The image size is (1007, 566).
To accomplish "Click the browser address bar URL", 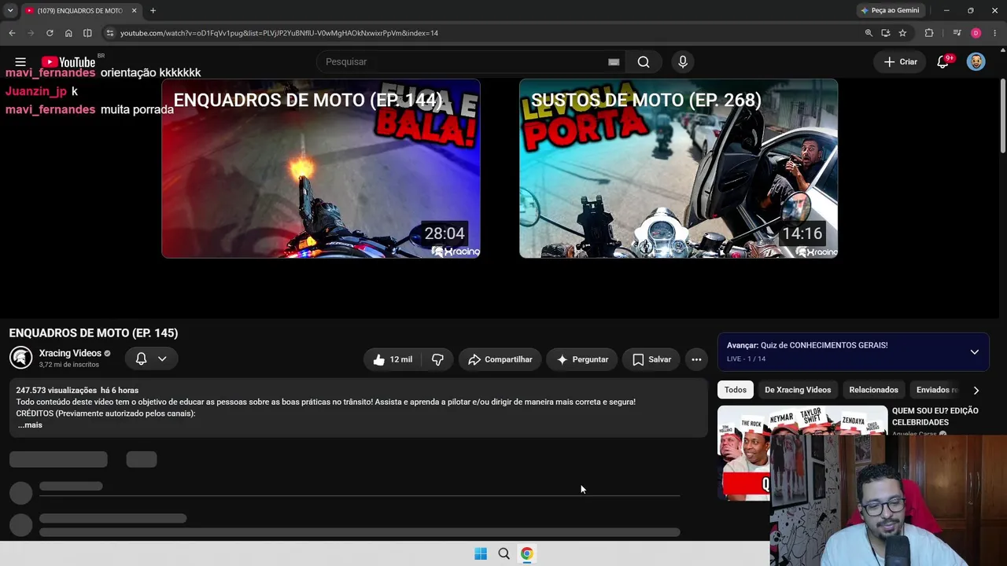I will click(279, 33).
